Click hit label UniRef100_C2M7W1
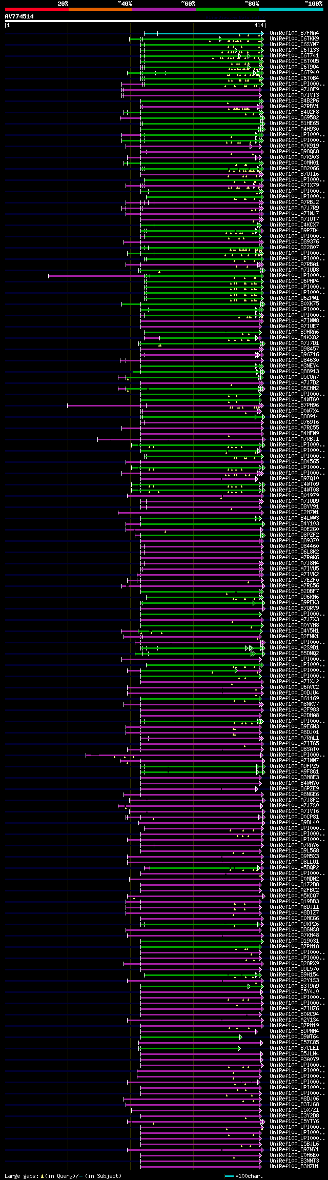Screen dimensions: 328x1180 pos(294,513)
